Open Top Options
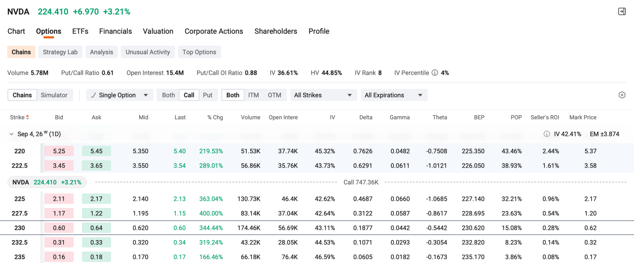Viewport: 634px width, 263px height. 199,52
